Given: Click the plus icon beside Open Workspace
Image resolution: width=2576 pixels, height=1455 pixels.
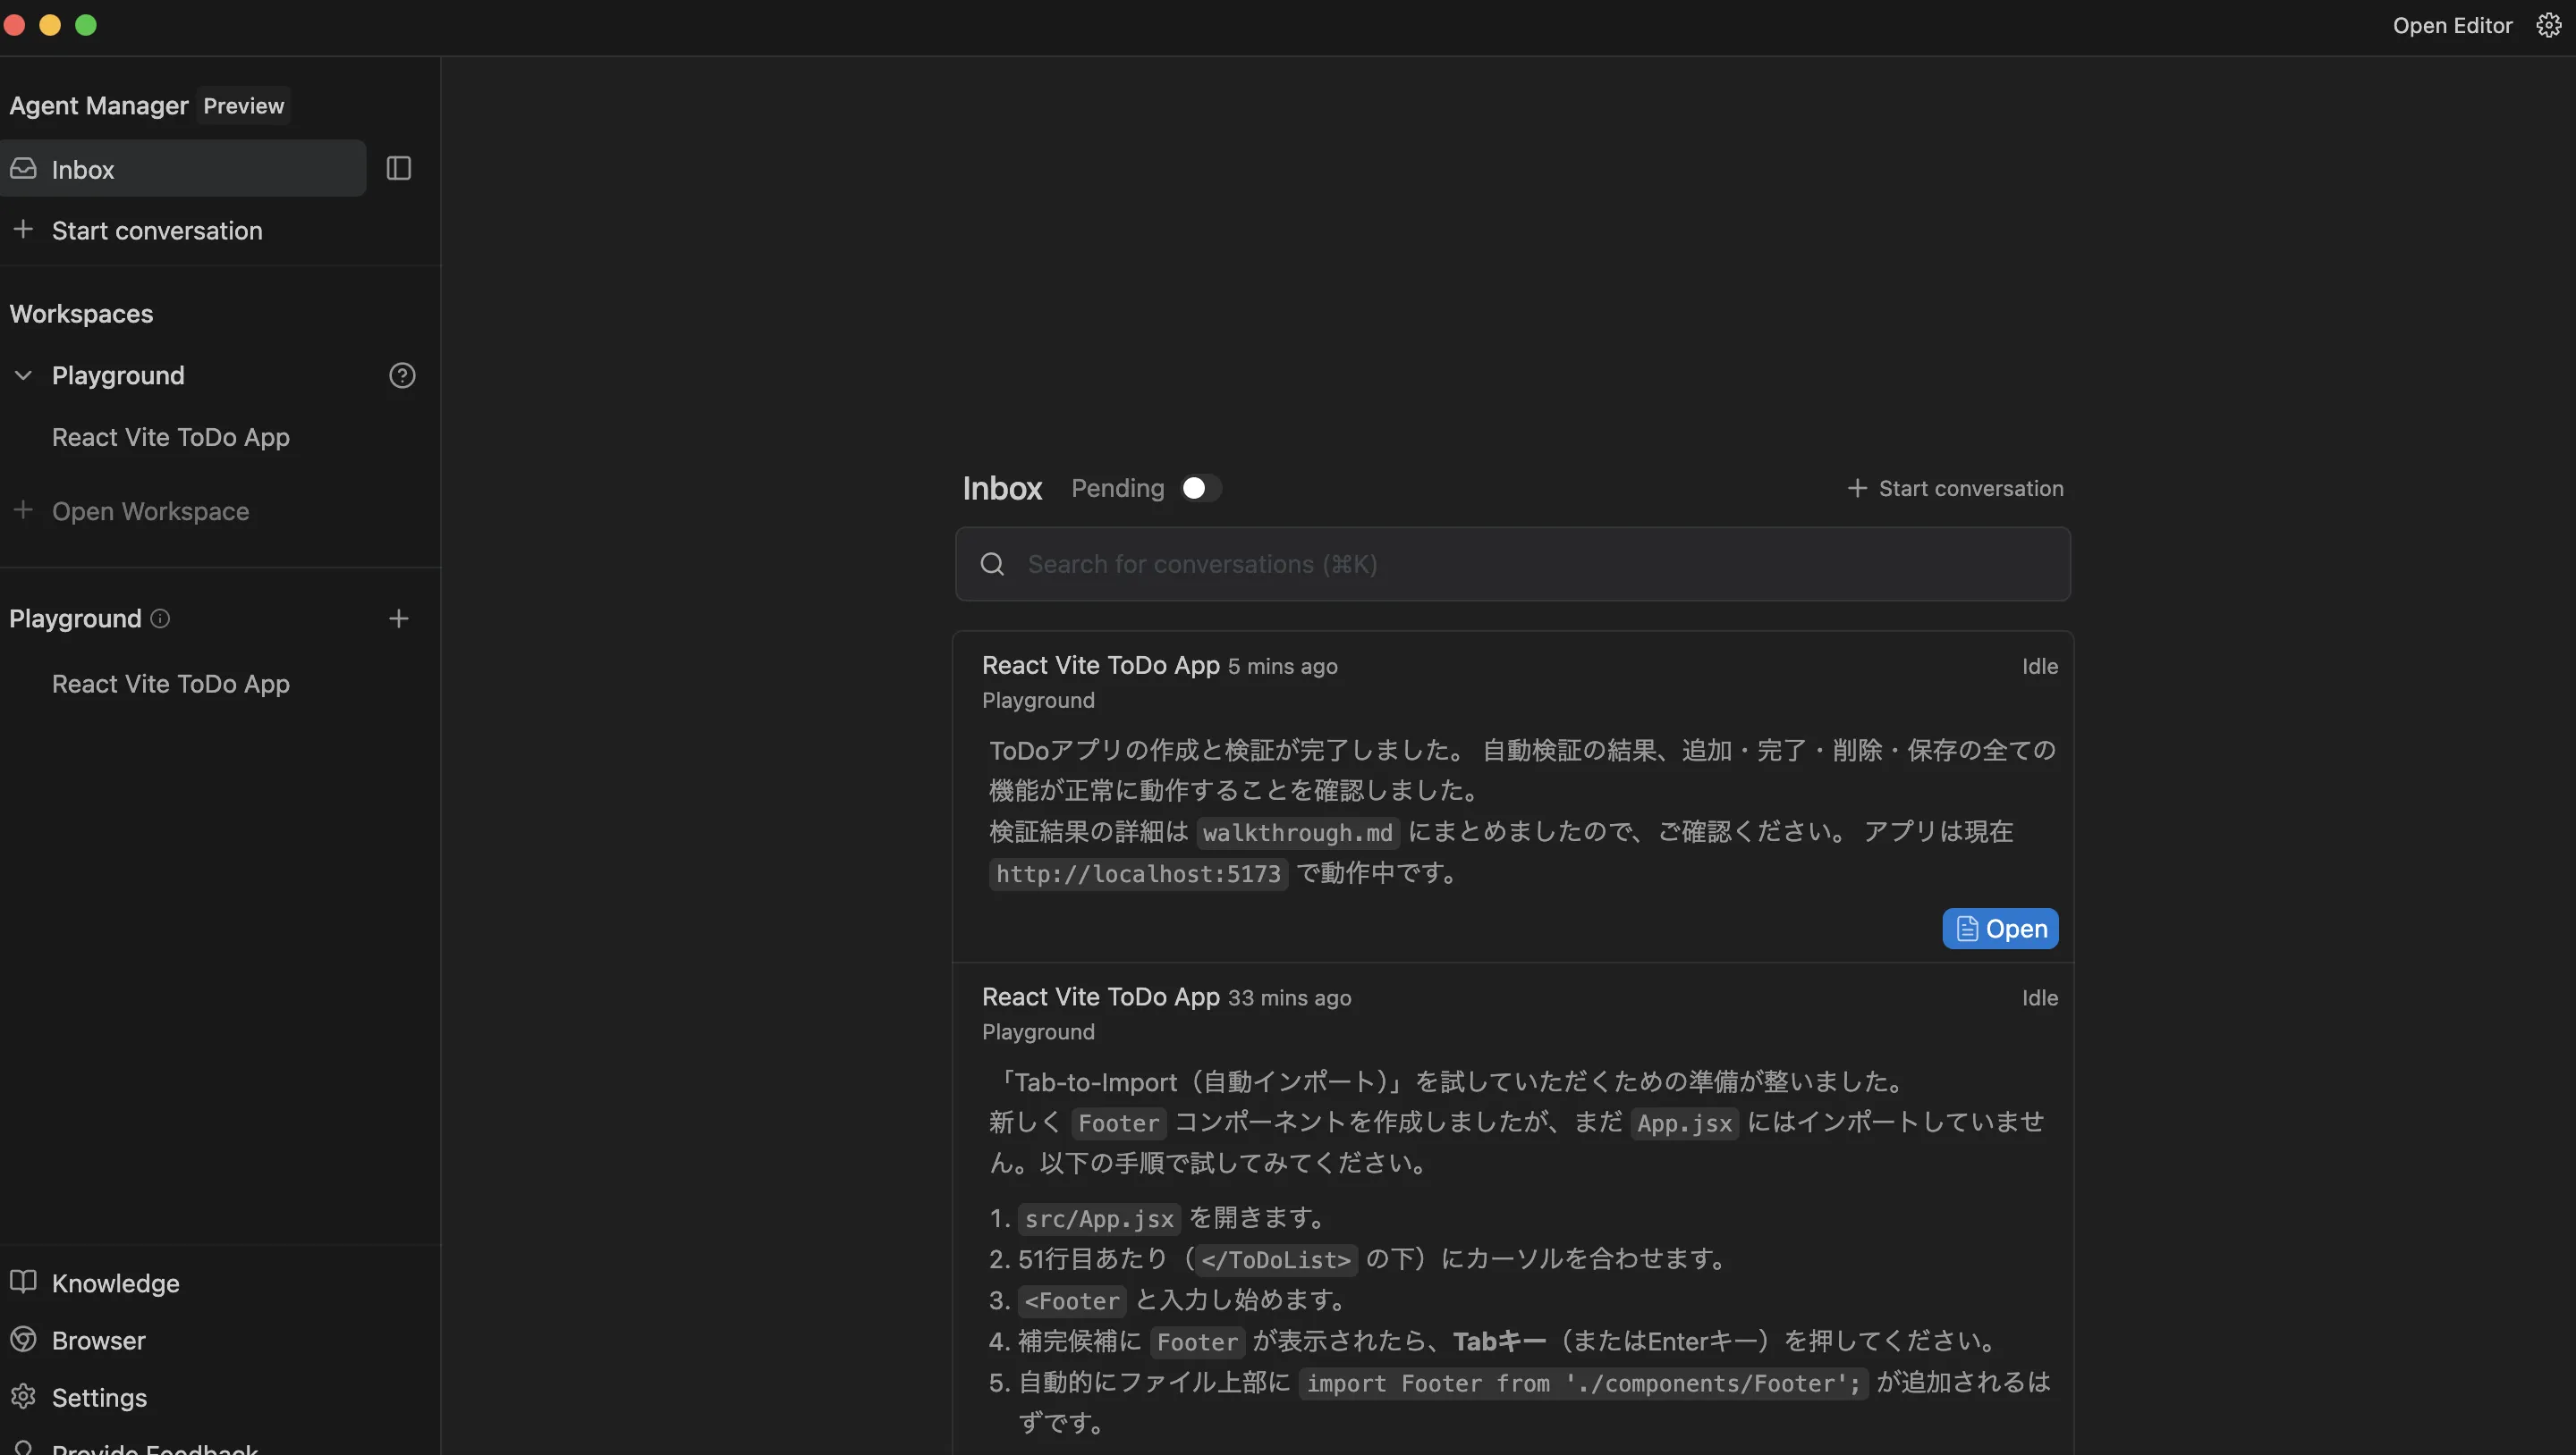Looking at the screenshot, I should pos(23,509).
